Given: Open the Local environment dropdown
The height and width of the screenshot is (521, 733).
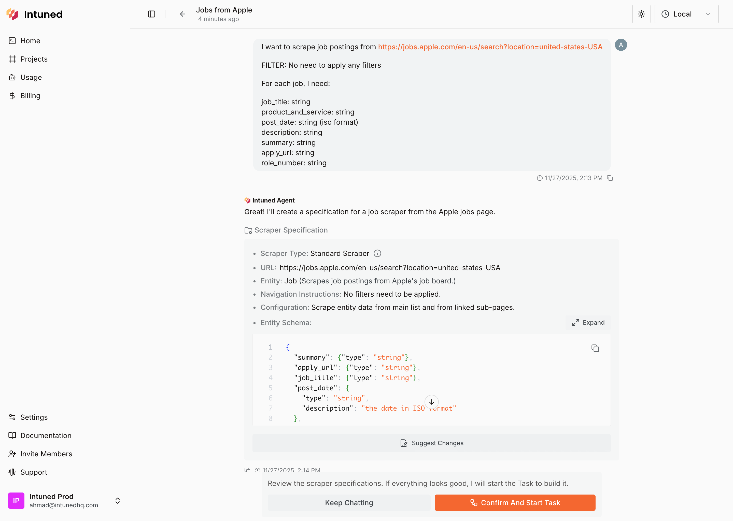Looking at the screenshot, I should click(x=686, y=14).
